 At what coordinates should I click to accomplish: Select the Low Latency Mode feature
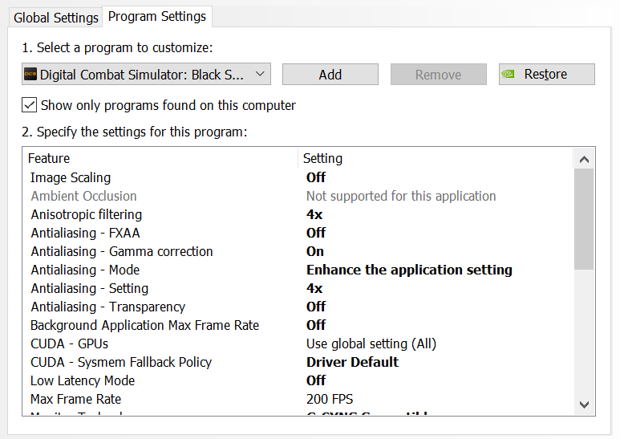tap(83, 381)
